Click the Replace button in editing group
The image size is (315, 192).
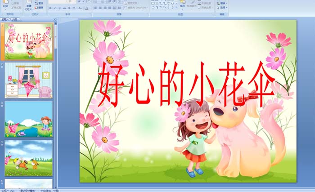[x=222, y=3]
